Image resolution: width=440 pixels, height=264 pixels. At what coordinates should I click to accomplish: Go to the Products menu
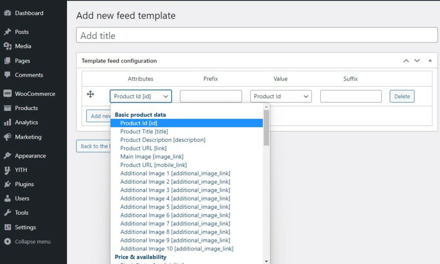[x=26, y=108]
